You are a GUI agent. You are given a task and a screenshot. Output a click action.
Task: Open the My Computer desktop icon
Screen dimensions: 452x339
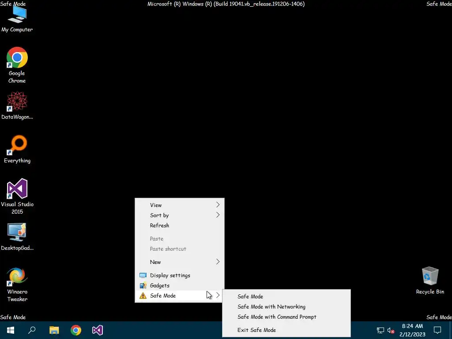[x=17, y=19]
